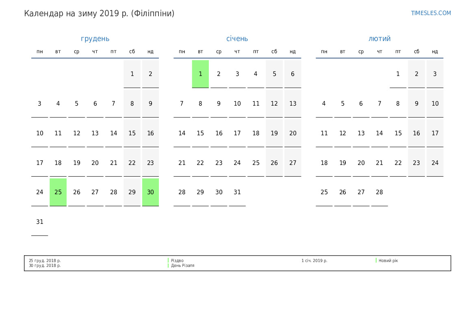Viewport: 475px width, 336px height.
Task: Click the лютий month heading
Action: tap(380, 39)
